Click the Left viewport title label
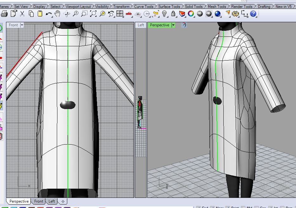This screenshot has width=296, height=208. click(x=141, y=25)
